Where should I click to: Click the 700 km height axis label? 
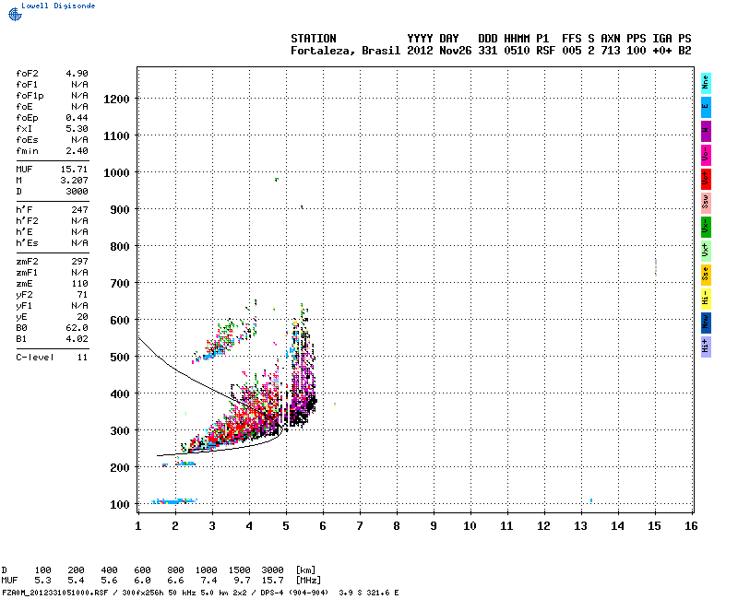[x=120, y=284]
